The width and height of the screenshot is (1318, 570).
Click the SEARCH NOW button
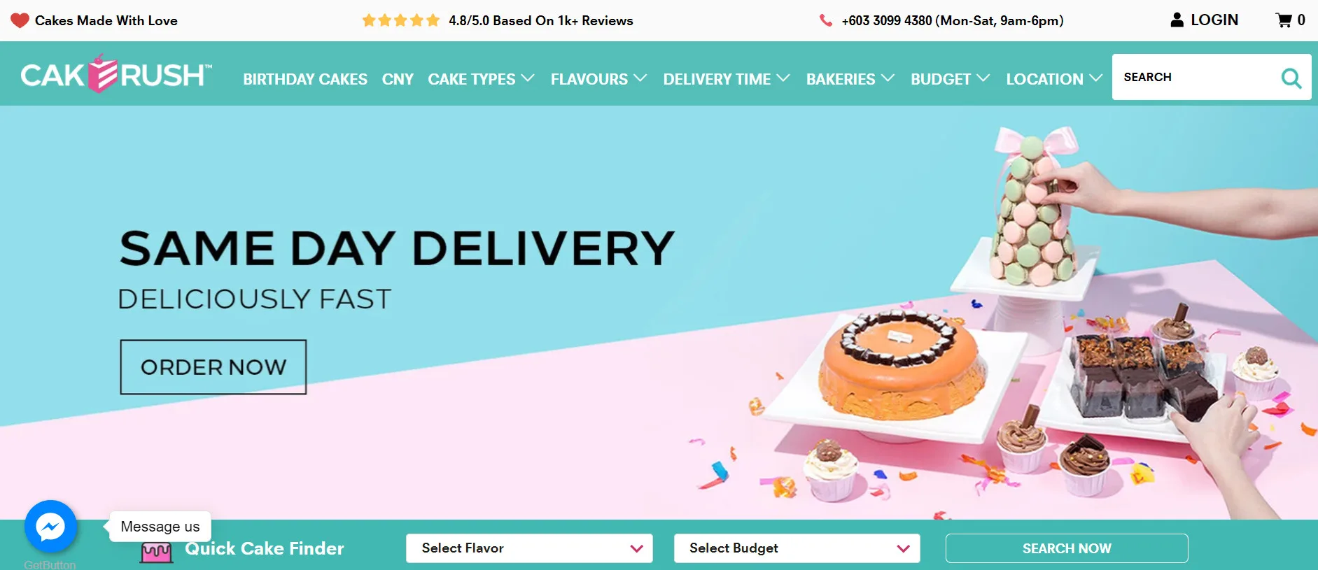click(x=1067, y=548)
